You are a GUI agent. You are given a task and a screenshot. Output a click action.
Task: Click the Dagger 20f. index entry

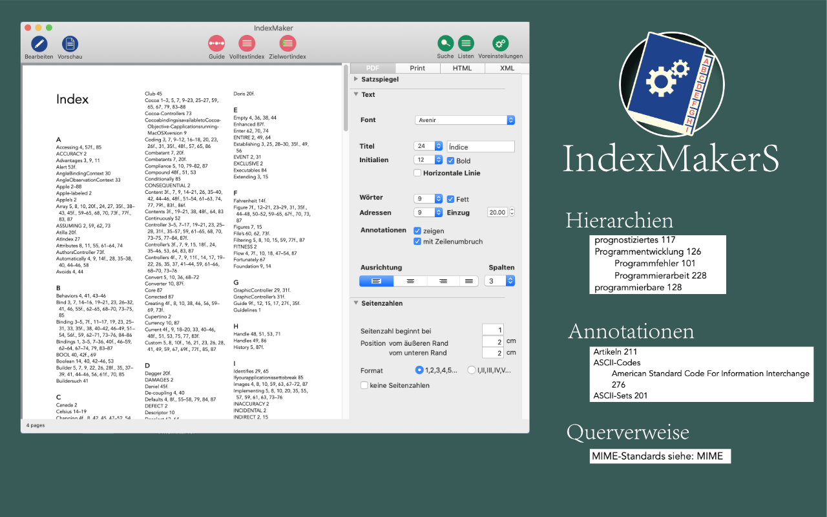point(158,374)
